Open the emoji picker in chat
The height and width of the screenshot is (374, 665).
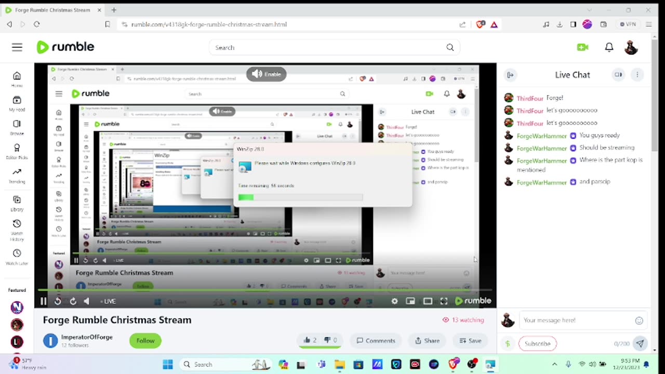coord(640,320)
